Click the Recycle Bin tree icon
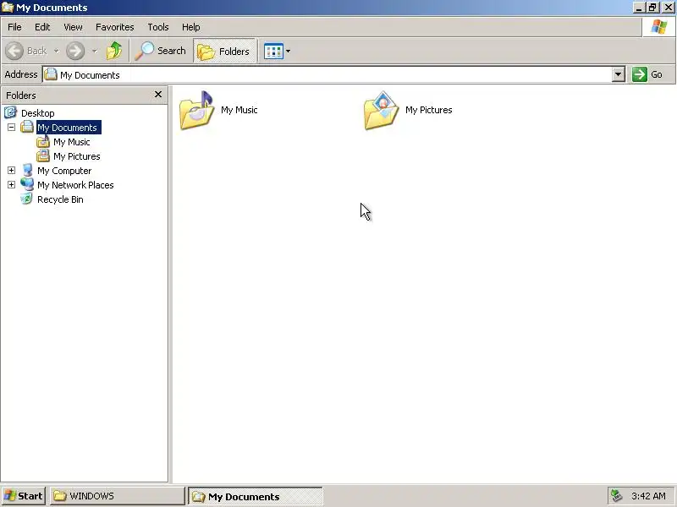677x507 pixels. pyautogui.click(x=27, y=199)
